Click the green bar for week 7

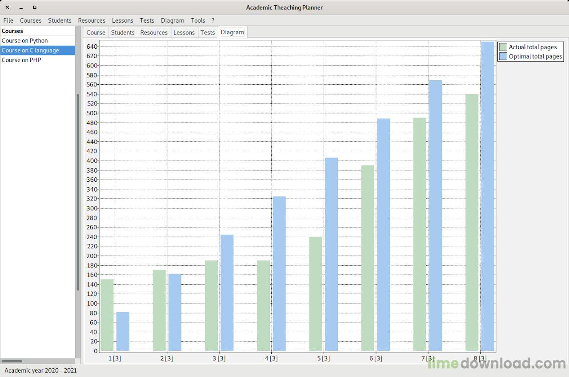(x=420, y=234)
